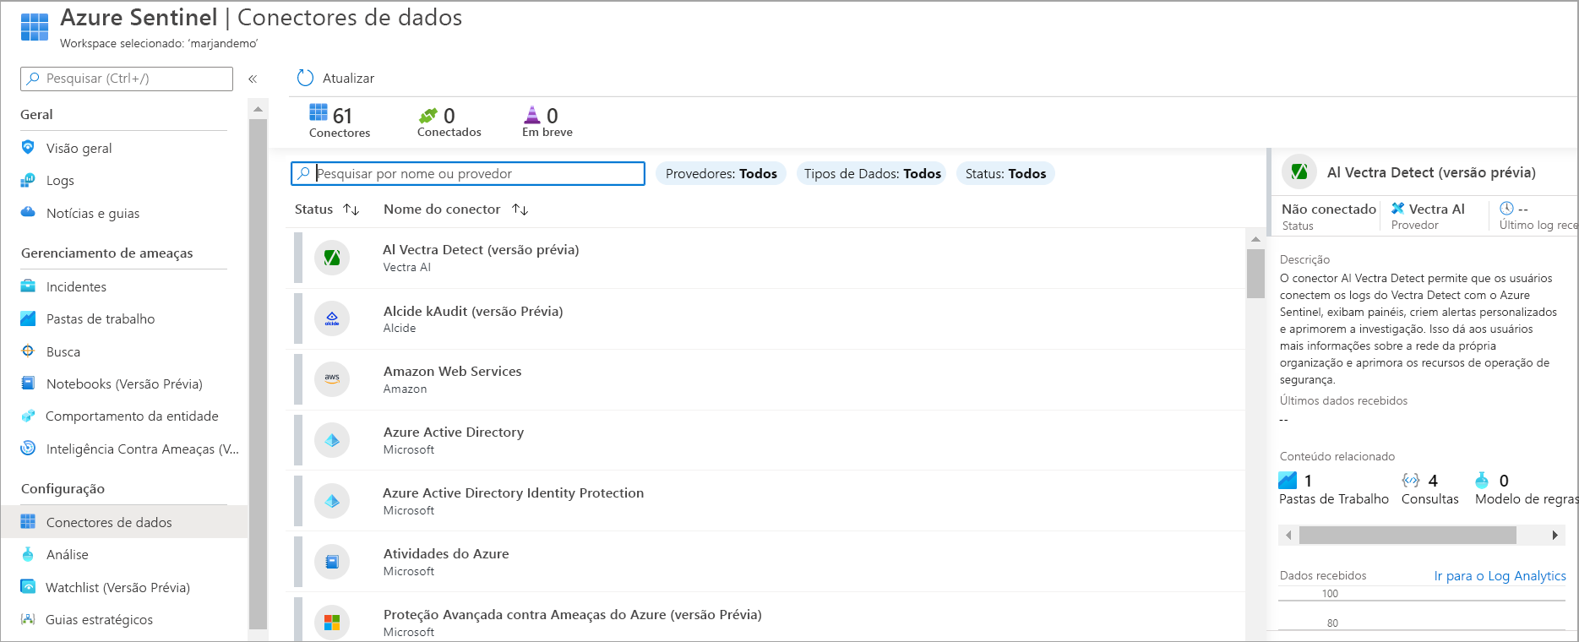Sort by Nome do conector column
The width and height of the screenshot is (1579, 642).
click(456, 209)
